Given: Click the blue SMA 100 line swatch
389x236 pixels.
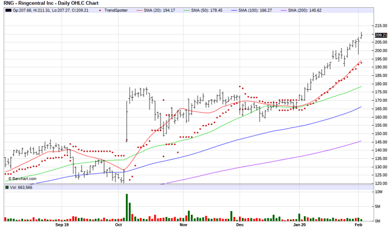Looking at the screenshot, I should [234, 11].
